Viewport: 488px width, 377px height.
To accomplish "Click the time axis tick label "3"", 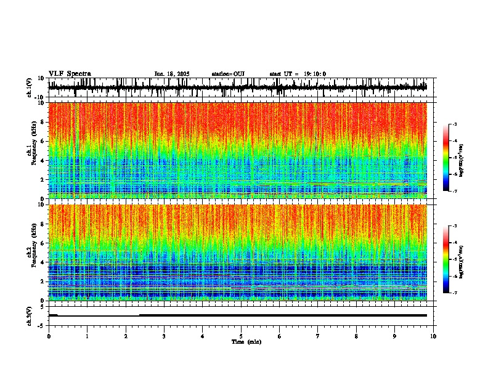I will (164, 336).
